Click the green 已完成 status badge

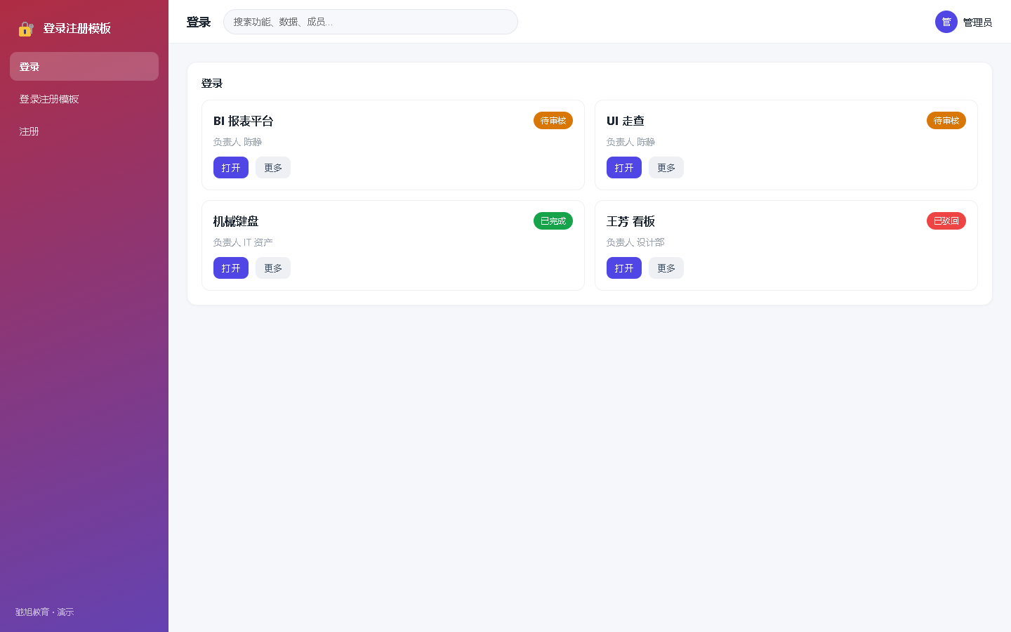553,221
